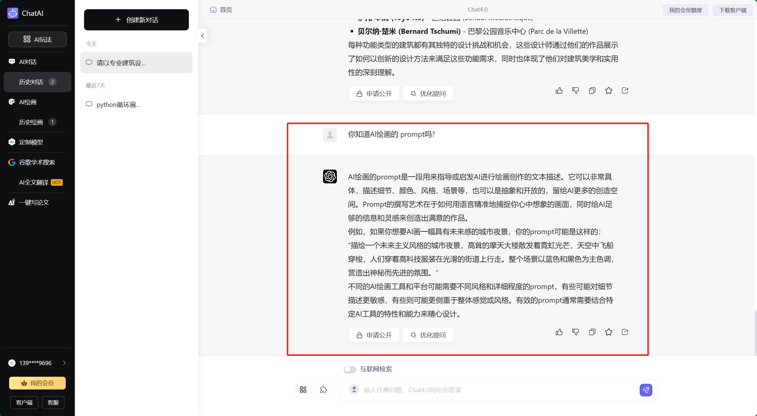
Task: Select 历史对话 in the sidebar
Action: [x=31, y=82]
